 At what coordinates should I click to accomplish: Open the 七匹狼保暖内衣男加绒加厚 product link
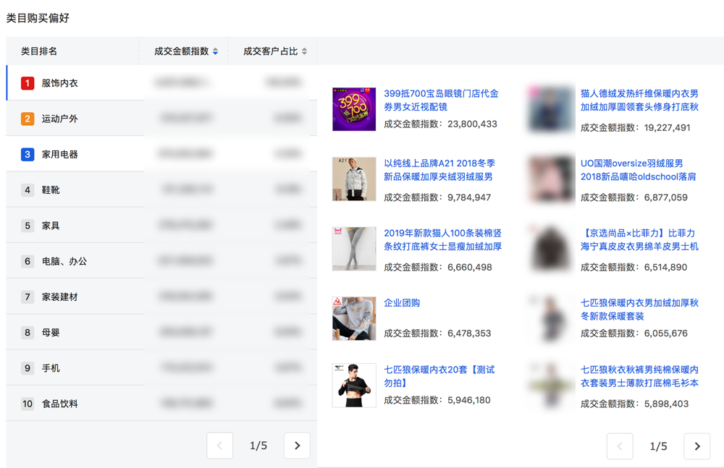click(x=639, y=310)
